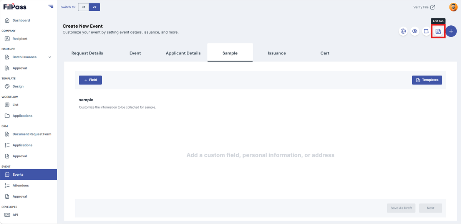
Task: Click the Next button
Action: pos(431,208)
